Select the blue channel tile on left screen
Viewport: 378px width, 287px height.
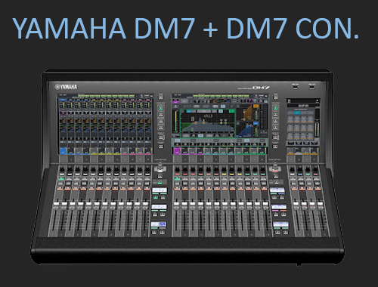point(63,151)
